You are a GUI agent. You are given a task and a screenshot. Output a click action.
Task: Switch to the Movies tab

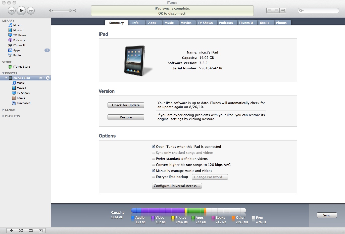186,23
